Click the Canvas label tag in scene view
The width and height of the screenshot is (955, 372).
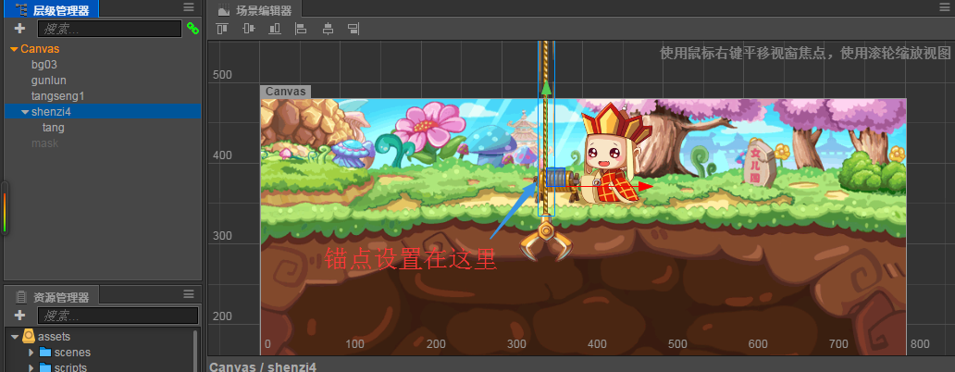tap(286, 92)
